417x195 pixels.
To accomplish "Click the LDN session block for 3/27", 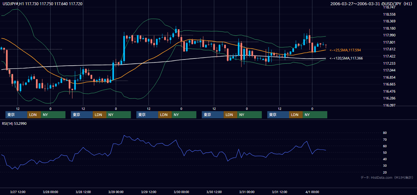I will 34,115.
